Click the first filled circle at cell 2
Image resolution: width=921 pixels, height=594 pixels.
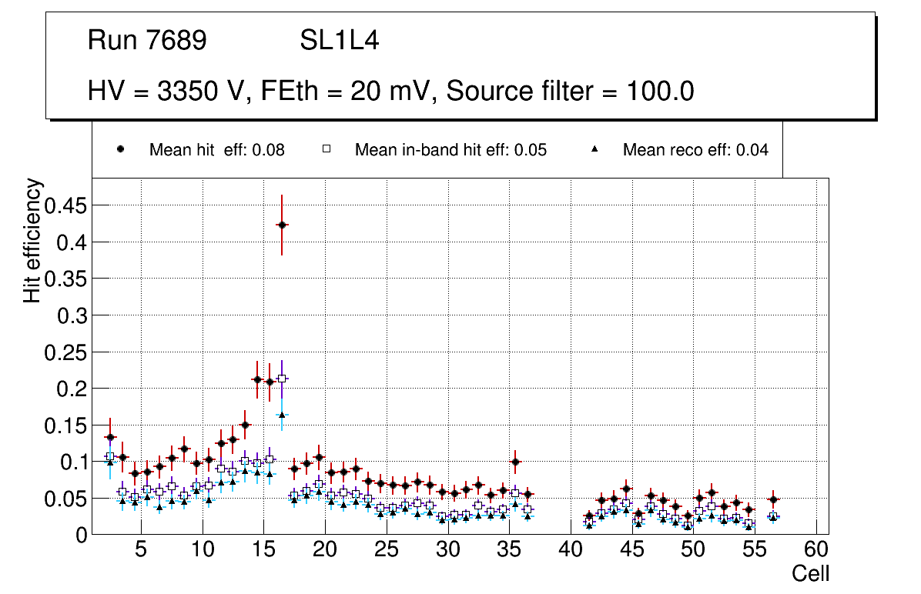pyautogui.click(x=110, y=437)
